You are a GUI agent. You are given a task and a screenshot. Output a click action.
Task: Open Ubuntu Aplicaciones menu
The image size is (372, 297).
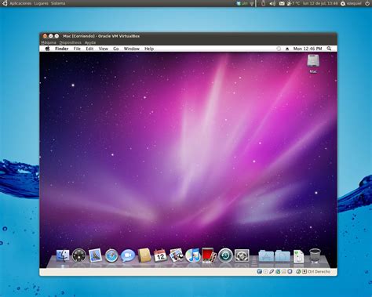pos(20,3)
